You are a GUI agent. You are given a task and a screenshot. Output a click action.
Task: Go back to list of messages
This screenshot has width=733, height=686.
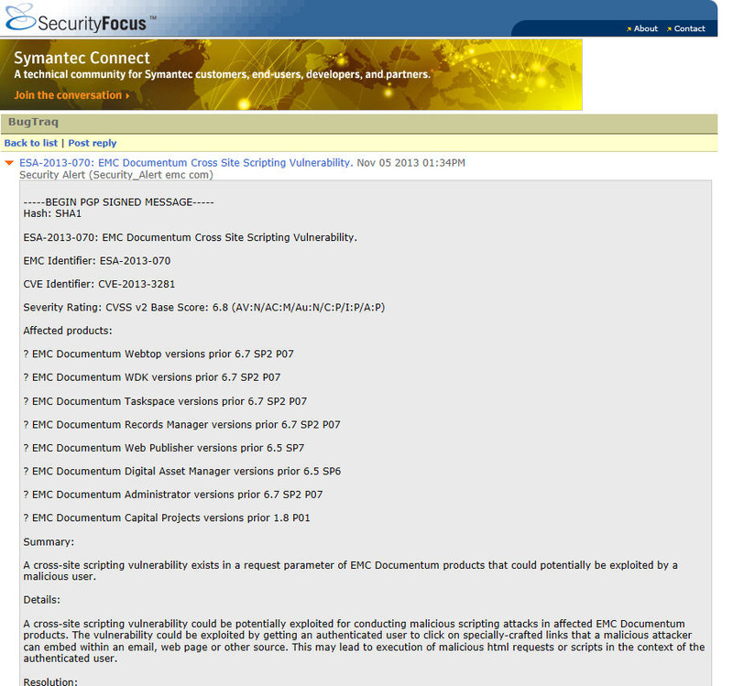[x=30, y=143]
